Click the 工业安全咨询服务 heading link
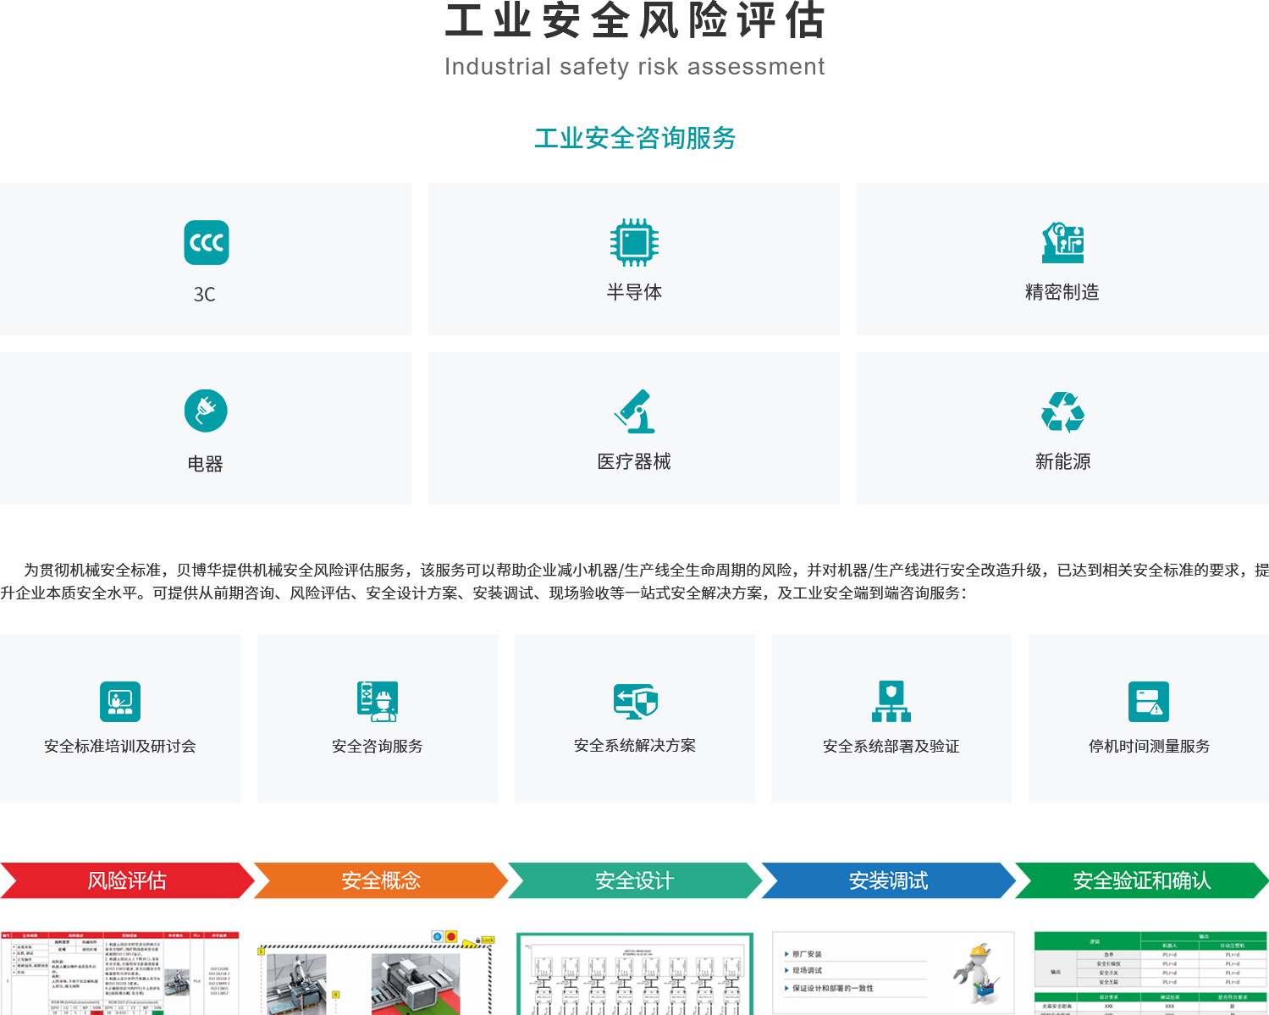Viewport: 1269px width, 1015px height. tap(635, 138)
